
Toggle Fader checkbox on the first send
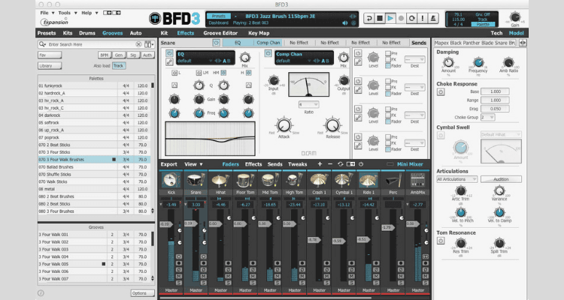[x=388, y=66]
